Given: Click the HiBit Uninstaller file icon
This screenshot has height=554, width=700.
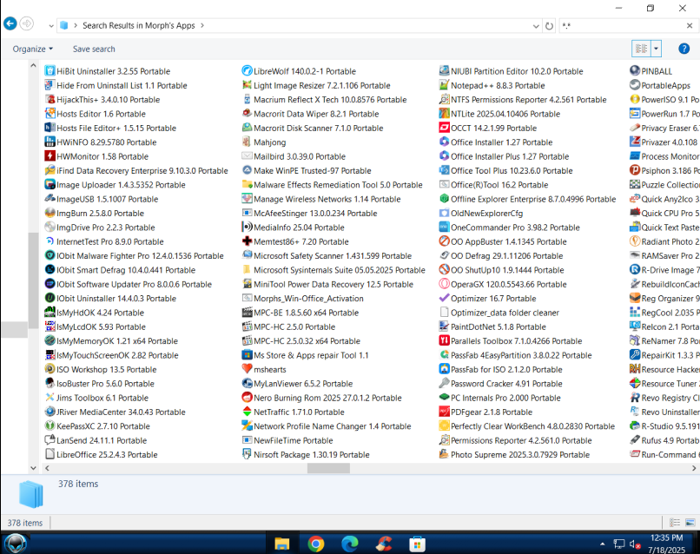Looking at the screenshot, I should [x=50, y=71].
